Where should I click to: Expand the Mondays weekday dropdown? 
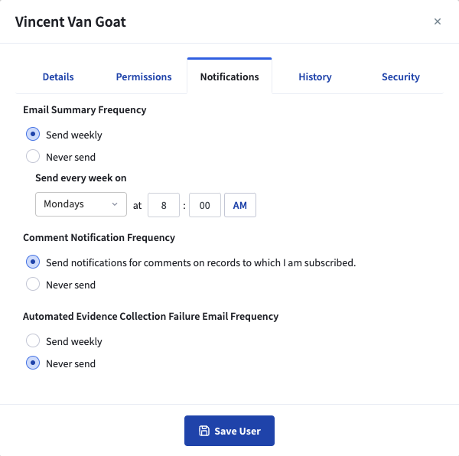pos(81,204)
